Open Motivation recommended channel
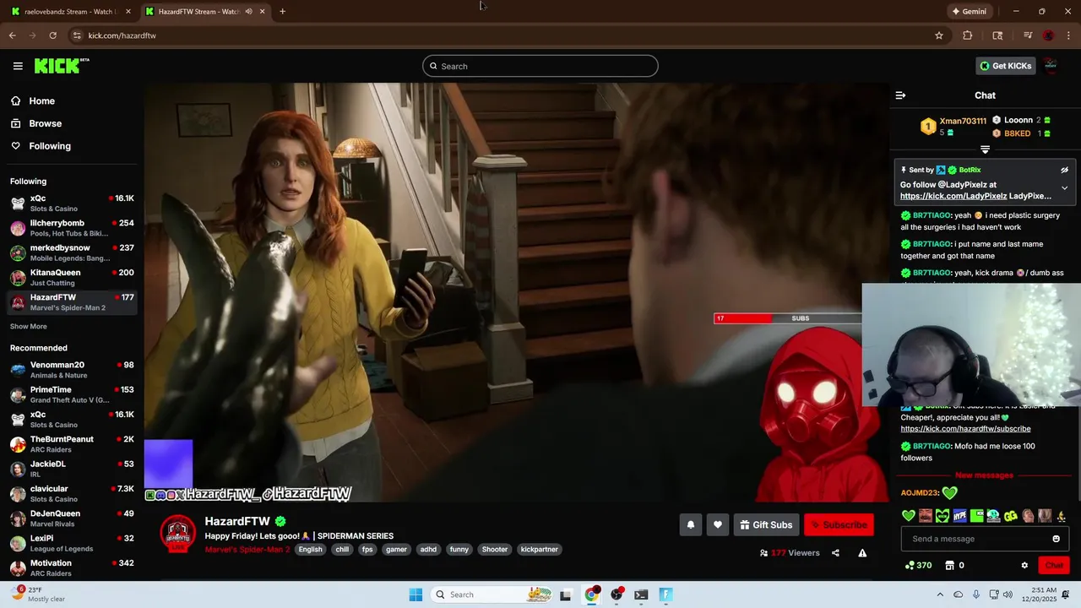This screenshot has height=608, width=1081. click(72, 567)
